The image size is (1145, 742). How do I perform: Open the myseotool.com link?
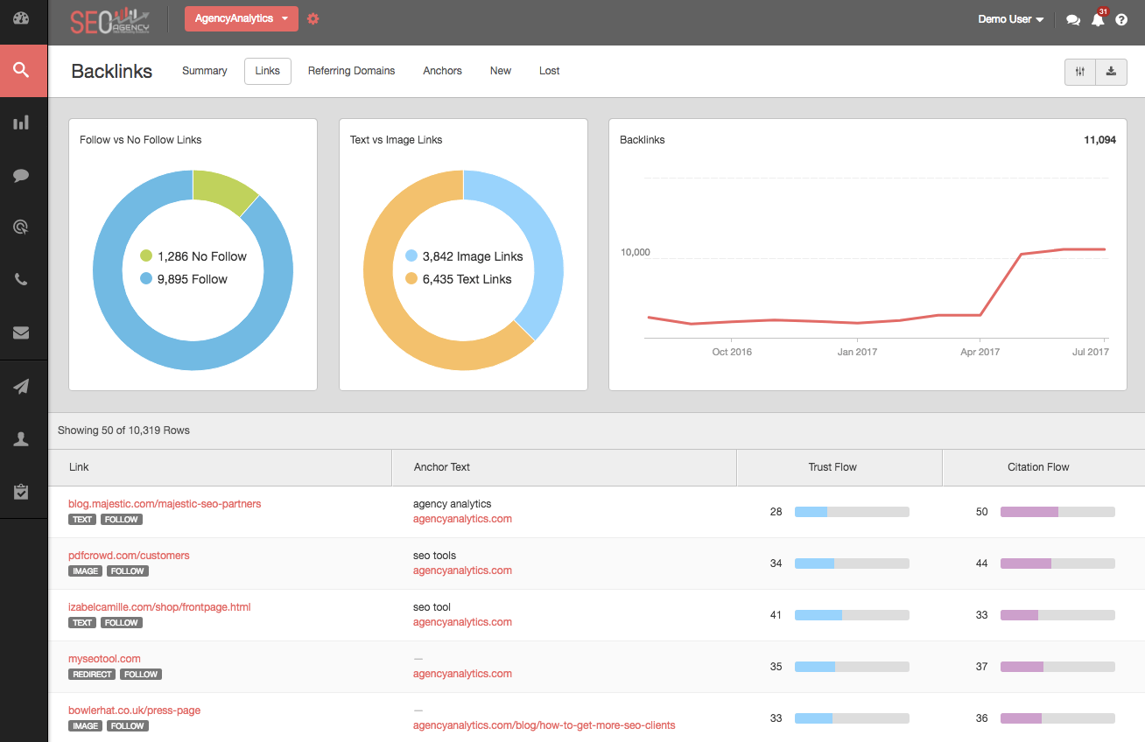pos(104,659)
